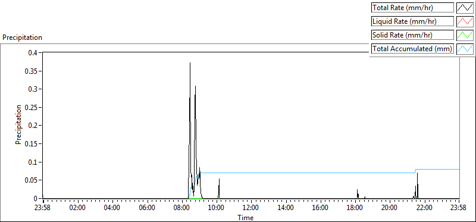Click the vertical Precipitation axis label
The width and height of the screenshot is (476, 222).
(18, 125)
